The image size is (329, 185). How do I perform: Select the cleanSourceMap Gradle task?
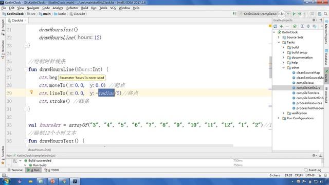[x=308, y=73]
